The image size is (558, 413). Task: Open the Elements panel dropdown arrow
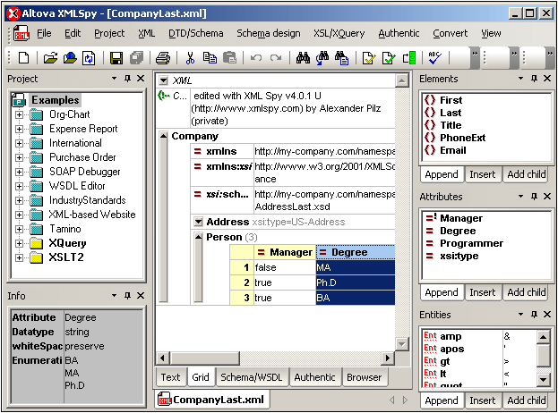click(x=520, y=78)
